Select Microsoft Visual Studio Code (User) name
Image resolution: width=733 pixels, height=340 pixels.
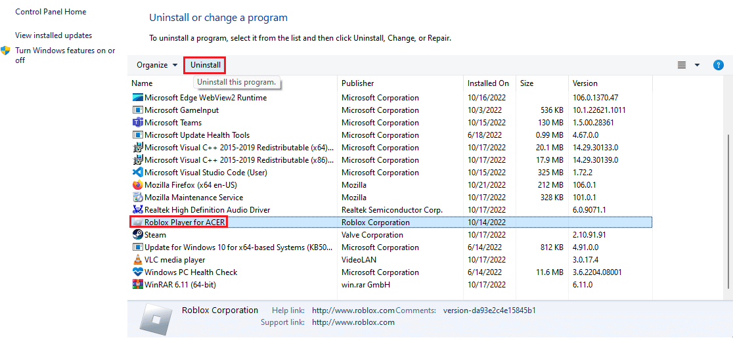[206, 173]
